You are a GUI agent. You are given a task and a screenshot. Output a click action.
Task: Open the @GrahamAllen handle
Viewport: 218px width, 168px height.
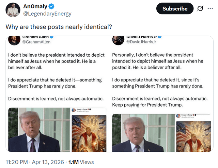(36, 42)
